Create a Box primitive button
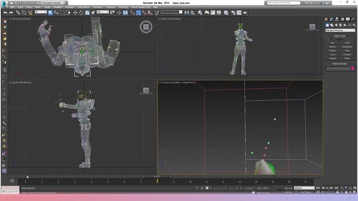The width and height of the screenshot is (358, 201). [x=332, y=43]
